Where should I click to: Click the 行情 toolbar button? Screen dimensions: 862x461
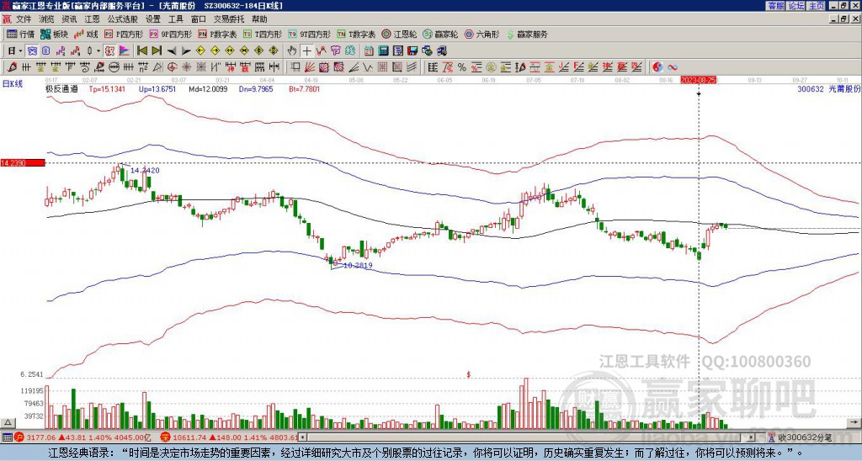[21, 34]
